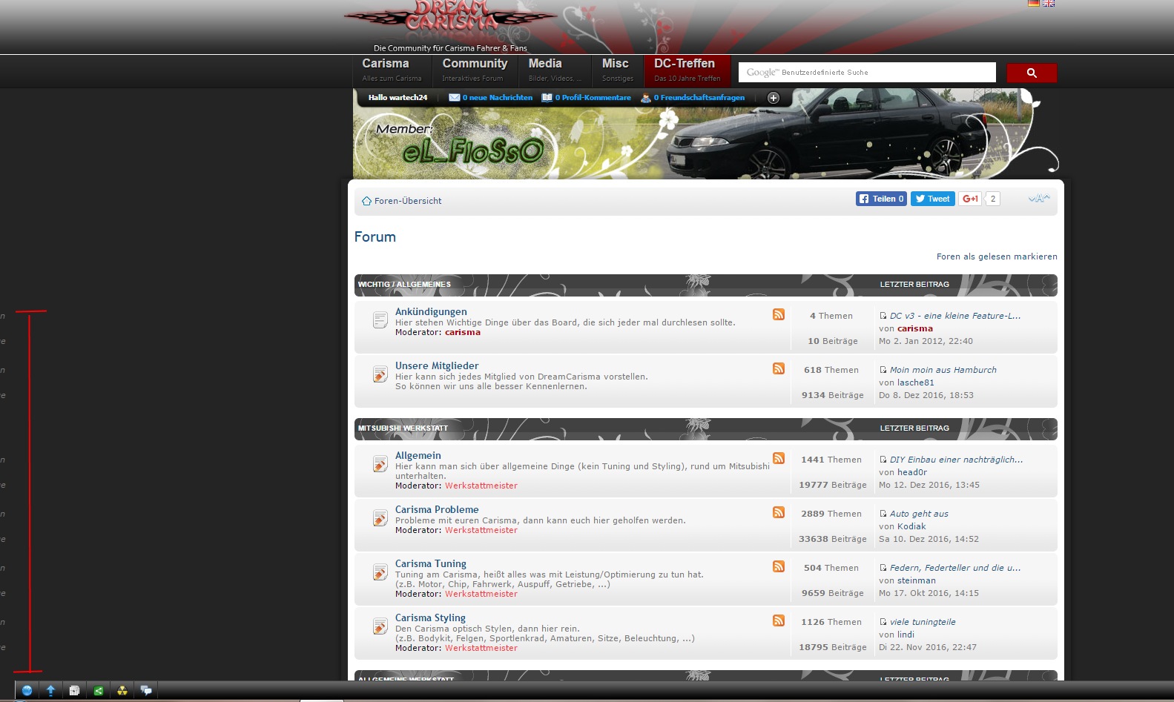The width and height of the screenshot is (1174, 702).
Task: Click the RSS feed icon for Ankündigungen
Action: 778,314
